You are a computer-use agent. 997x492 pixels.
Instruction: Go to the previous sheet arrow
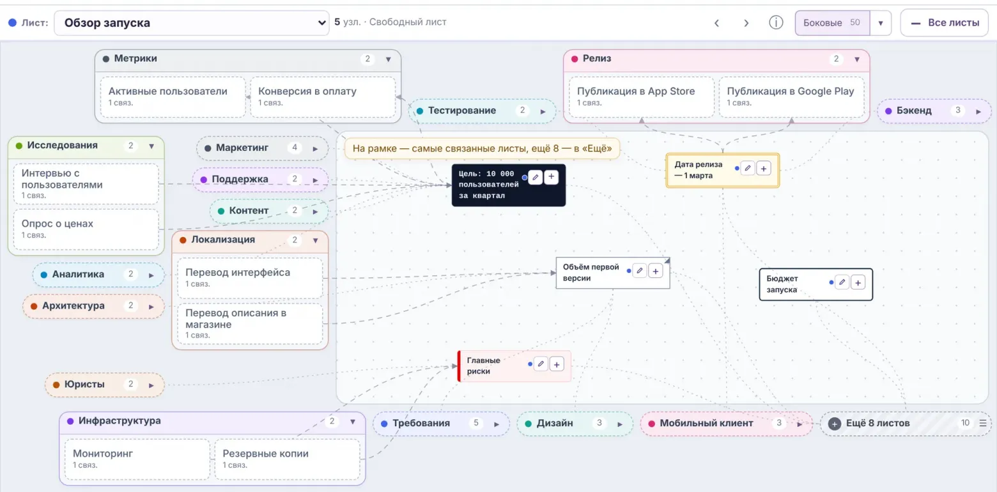(717, 23)
